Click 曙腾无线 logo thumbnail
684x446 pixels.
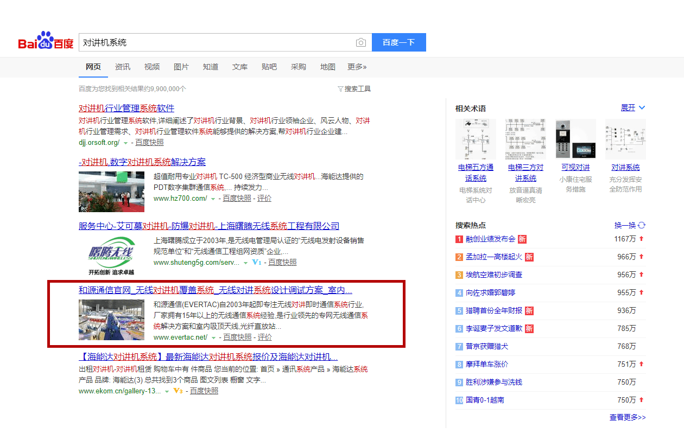(x=111, y=256)
